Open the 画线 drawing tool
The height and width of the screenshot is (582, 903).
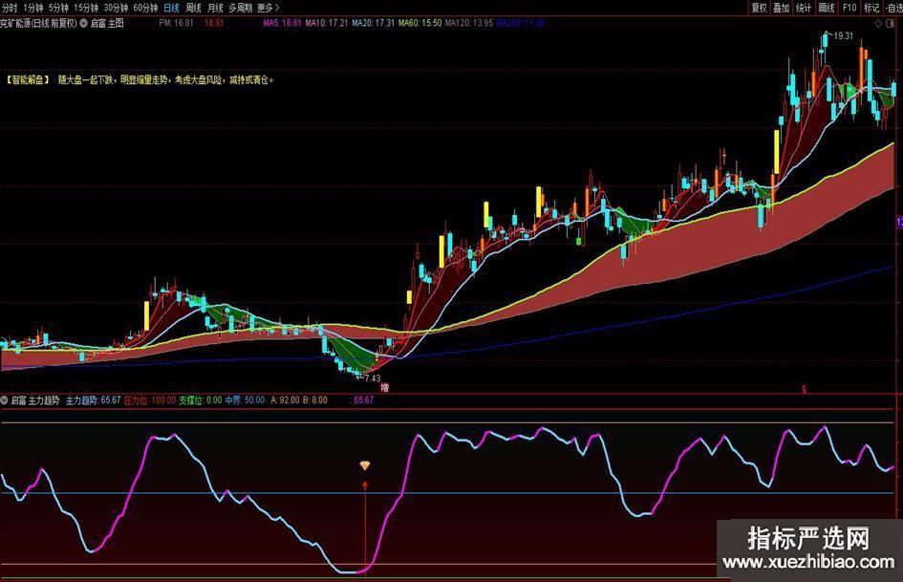(x=827, y=8)
